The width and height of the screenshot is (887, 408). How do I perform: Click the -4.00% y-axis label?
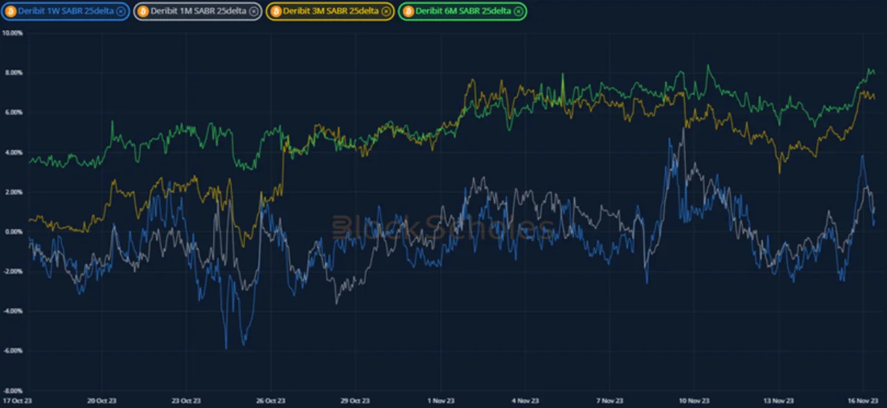(13, 311)
